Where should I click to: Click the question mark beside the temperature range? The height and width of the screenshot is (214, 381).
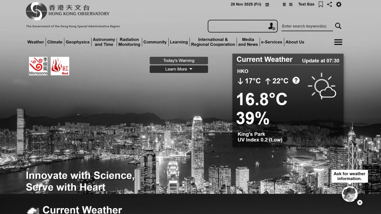(296, 81)
